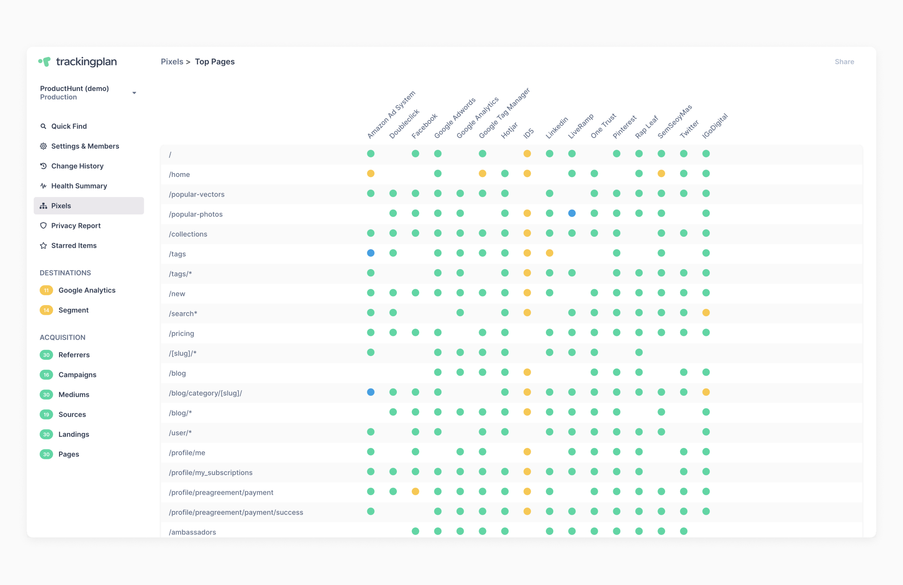Open Quick Find search icon
This screenshot has height=585, width=903.
pyautogui.click(x=43, y=126)
